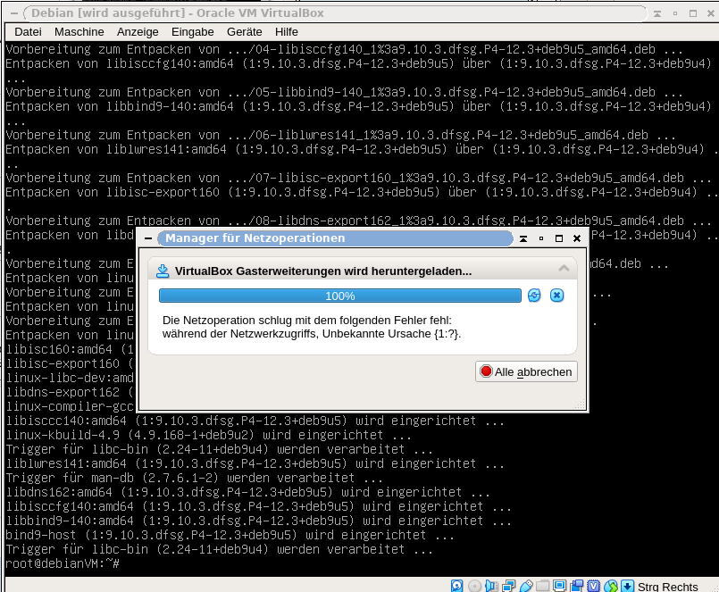Maximize the Oracle VM VirtualBox window

click(x=693, y=13)
